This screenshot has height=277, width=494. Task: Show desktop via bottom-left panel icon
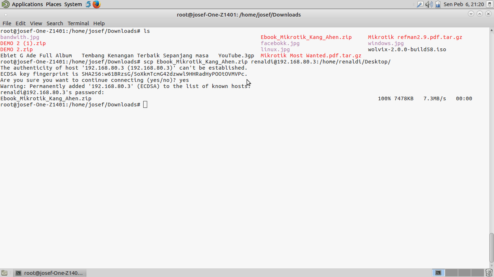coord(4,273)
